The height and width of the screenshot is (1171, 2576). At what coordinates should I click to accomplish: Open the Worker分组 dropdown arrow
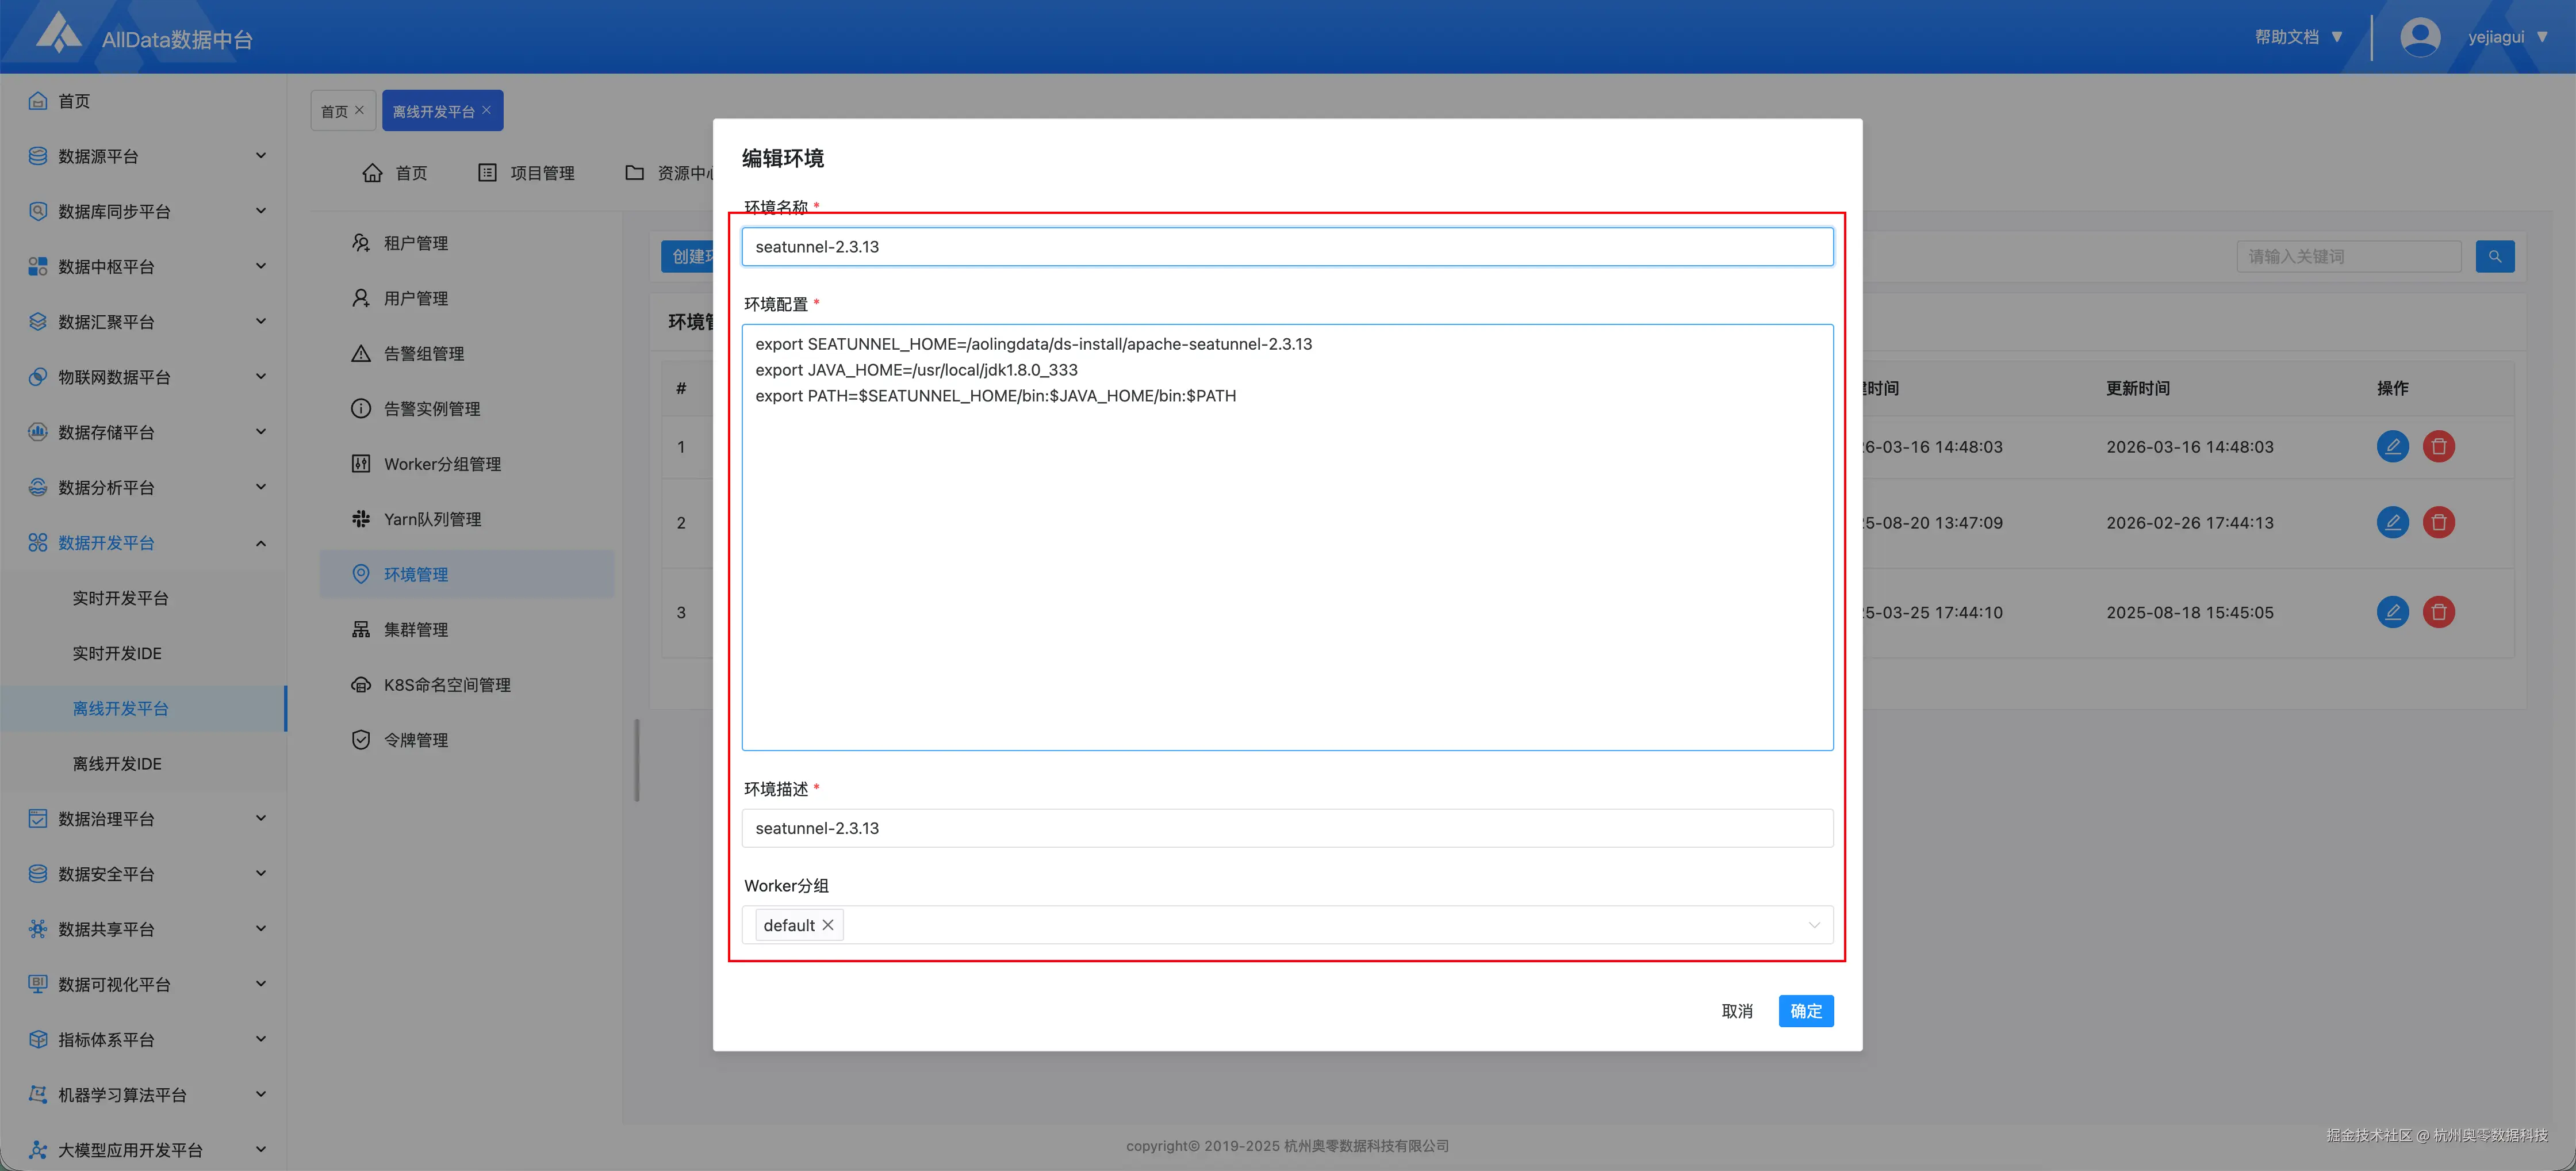(1813, 925)
